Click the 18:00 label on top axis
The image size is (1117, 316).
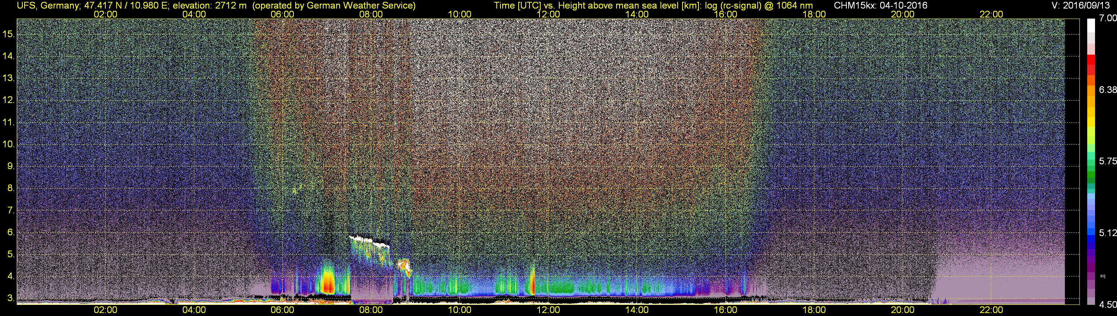pyautogui.click(x=814, y=14)
